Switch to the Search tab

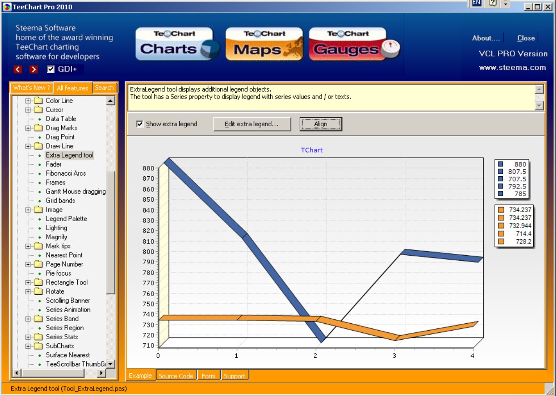tap(104, 88)
